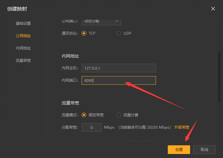223x158 pixels.
Task: Close the 创建映射 dialog with the X
Action: tap(213, 9)
